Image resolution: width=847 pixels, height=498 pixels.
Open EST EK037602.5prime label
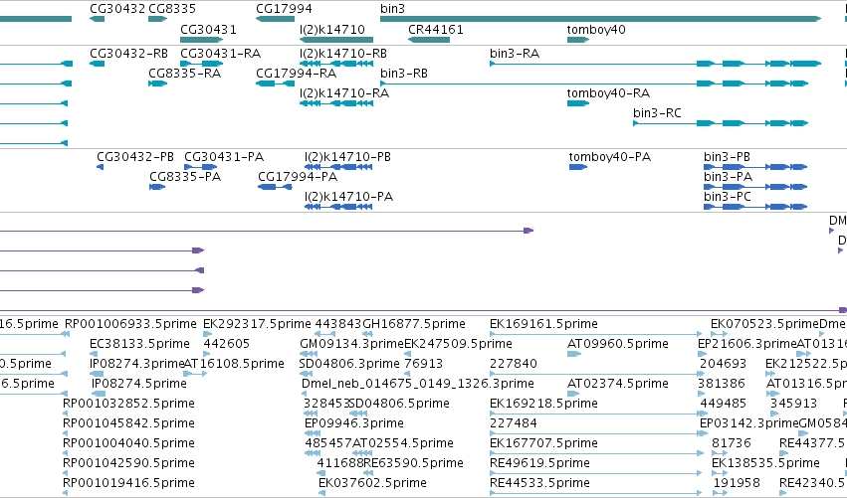point(372,483)
